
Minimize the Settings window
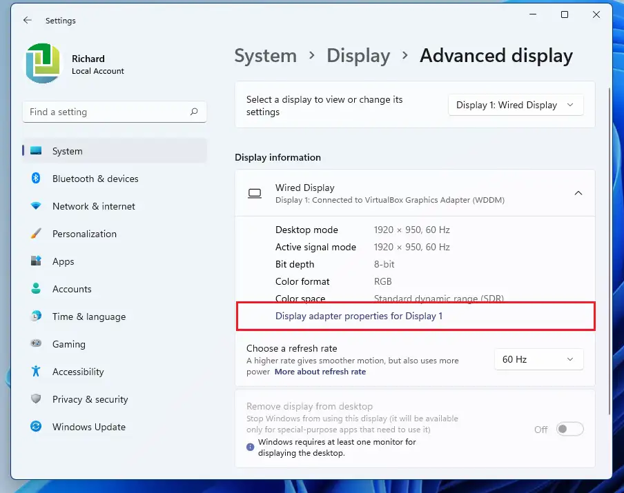[533, 14]
